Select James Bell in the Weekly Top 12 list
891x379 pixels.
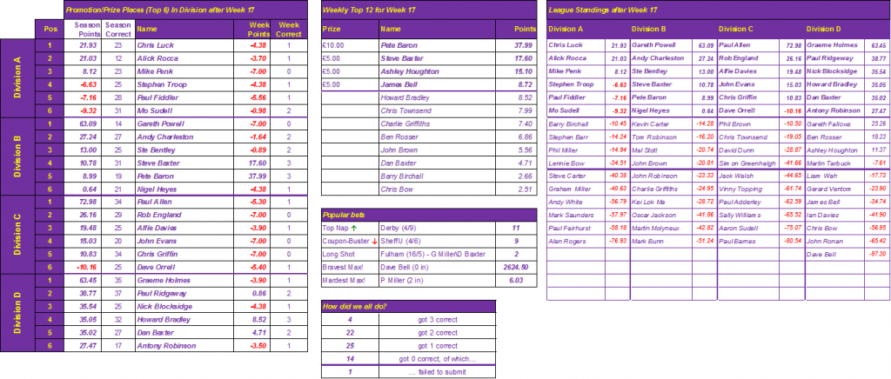(399, 84)
